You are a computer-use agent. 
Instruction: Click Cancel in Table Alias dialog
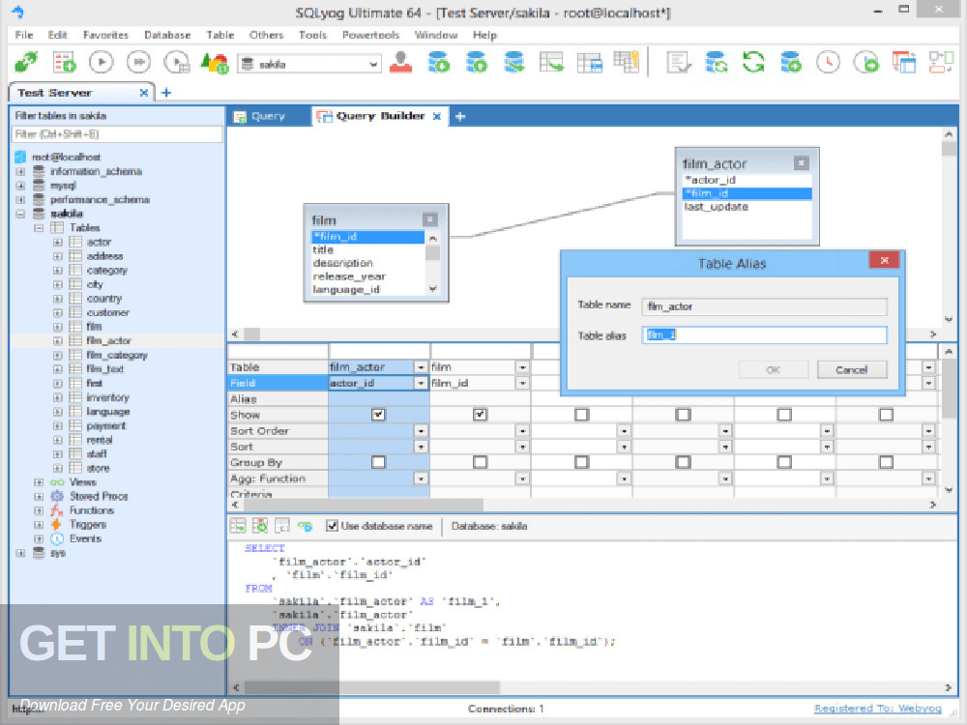point(852,370)
